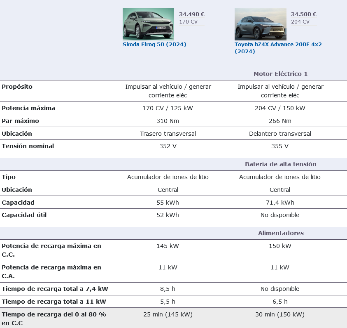
Task: Click No disponible in Capacidad útil row
Action: [280, 215]
